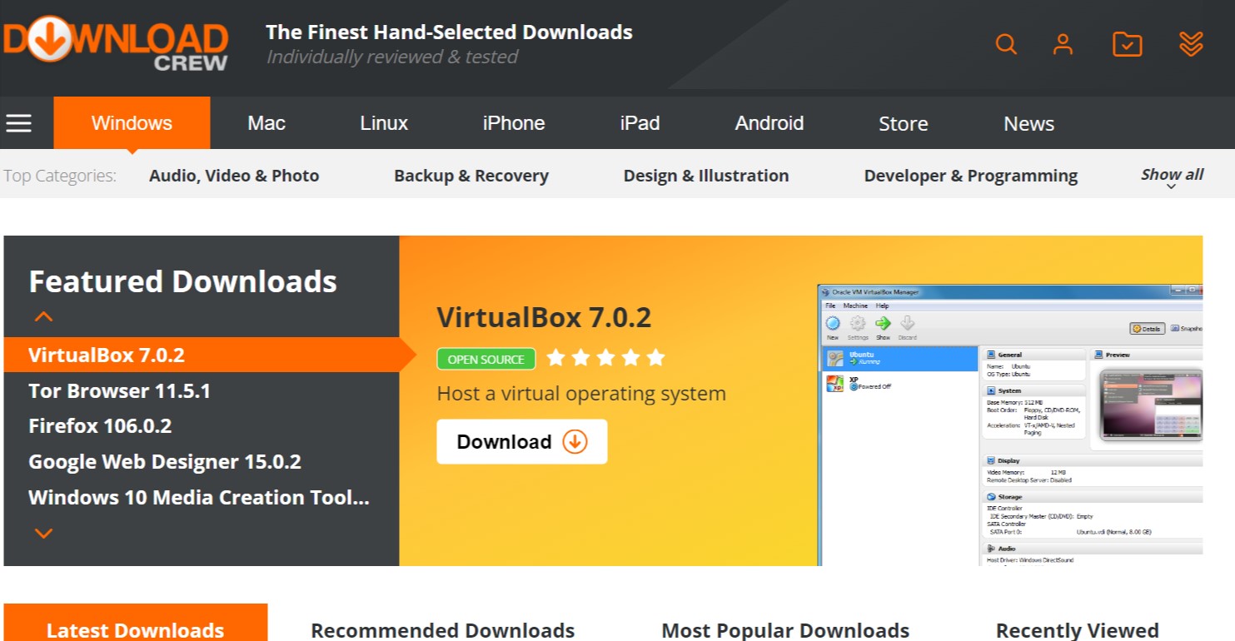Switch to the Mac tab
Image resolution: width=1235 pixels, height=641 pixels.
click(266, 123)
